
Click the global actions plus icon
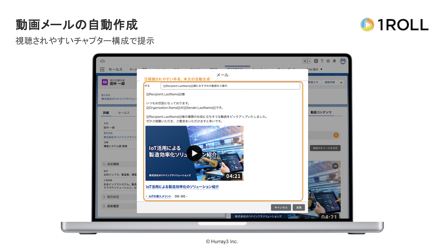point(316,61)
